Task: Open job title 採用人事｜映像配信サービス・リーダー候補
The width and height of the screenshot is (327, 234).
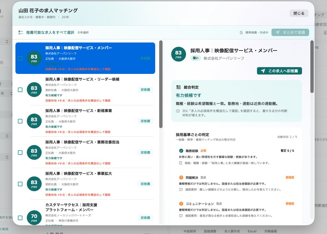Action: tap(82, 79)
